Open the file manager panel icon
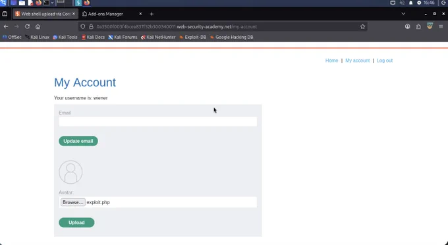This screenshot has height=245, width=448. (22, 3)
